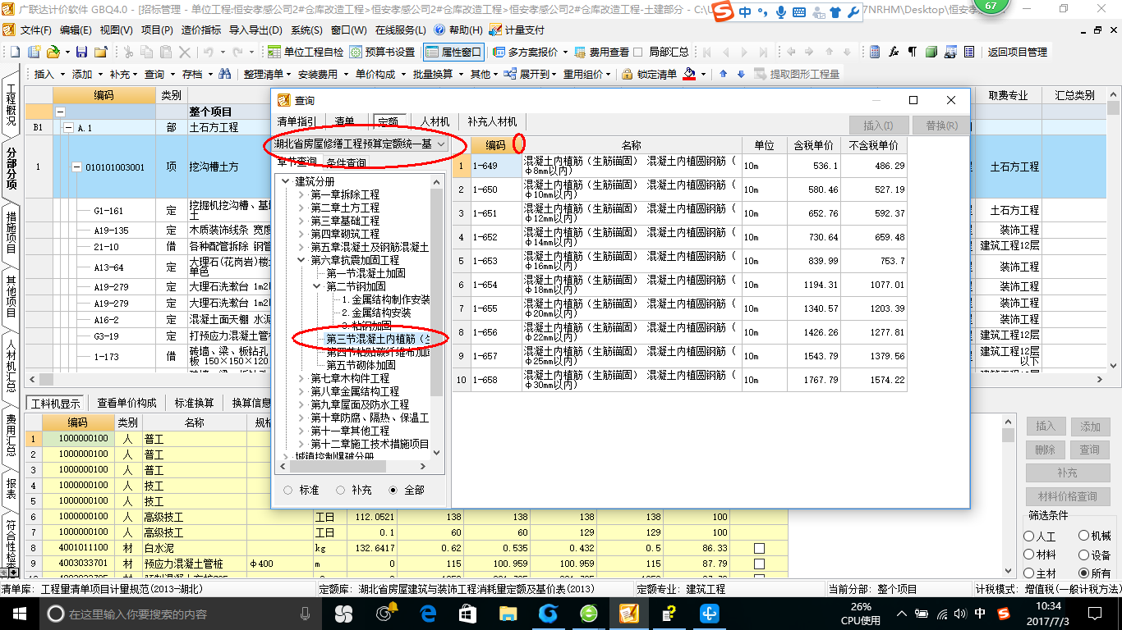
Task: Tick the checkbox in the 白水泥 row
Action: click(x=759, y=548)
